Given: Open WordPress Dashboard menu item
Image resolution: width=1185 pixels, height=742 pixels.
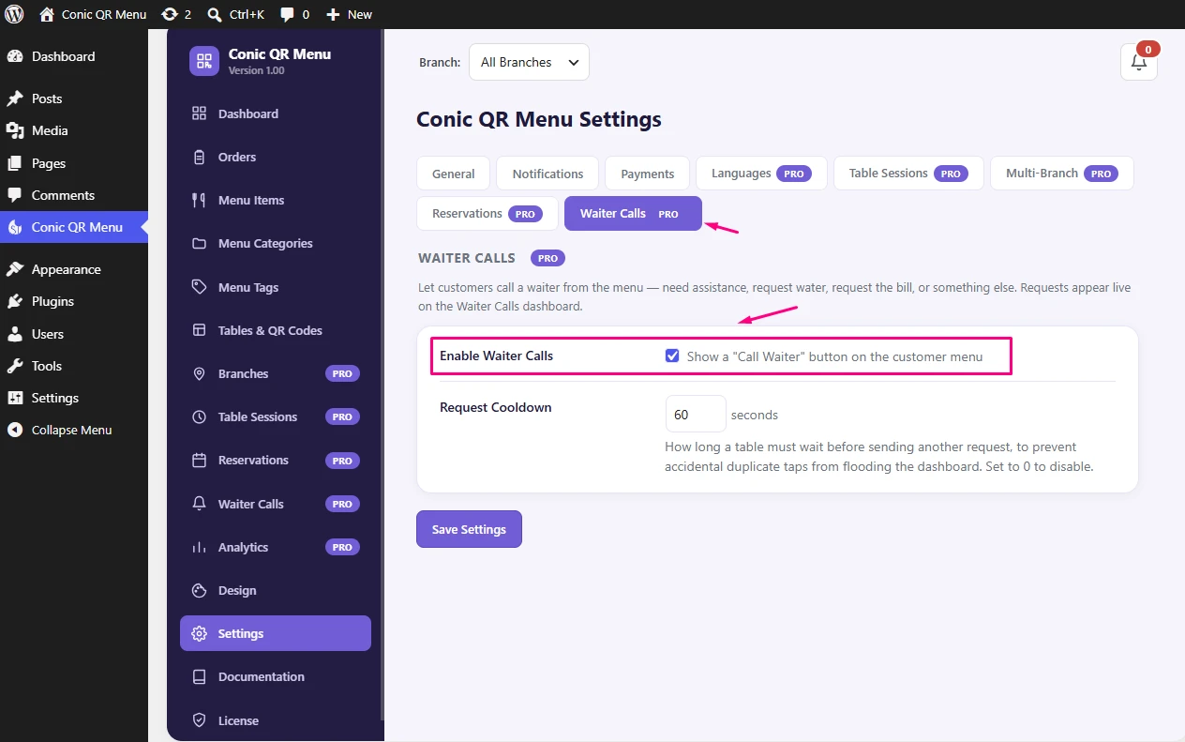Looking at the screenshot, I should 74,56.
